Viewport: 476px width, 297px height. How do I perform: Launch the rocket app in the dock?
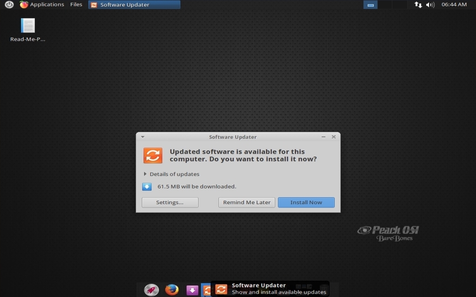(x=151, y=290)
